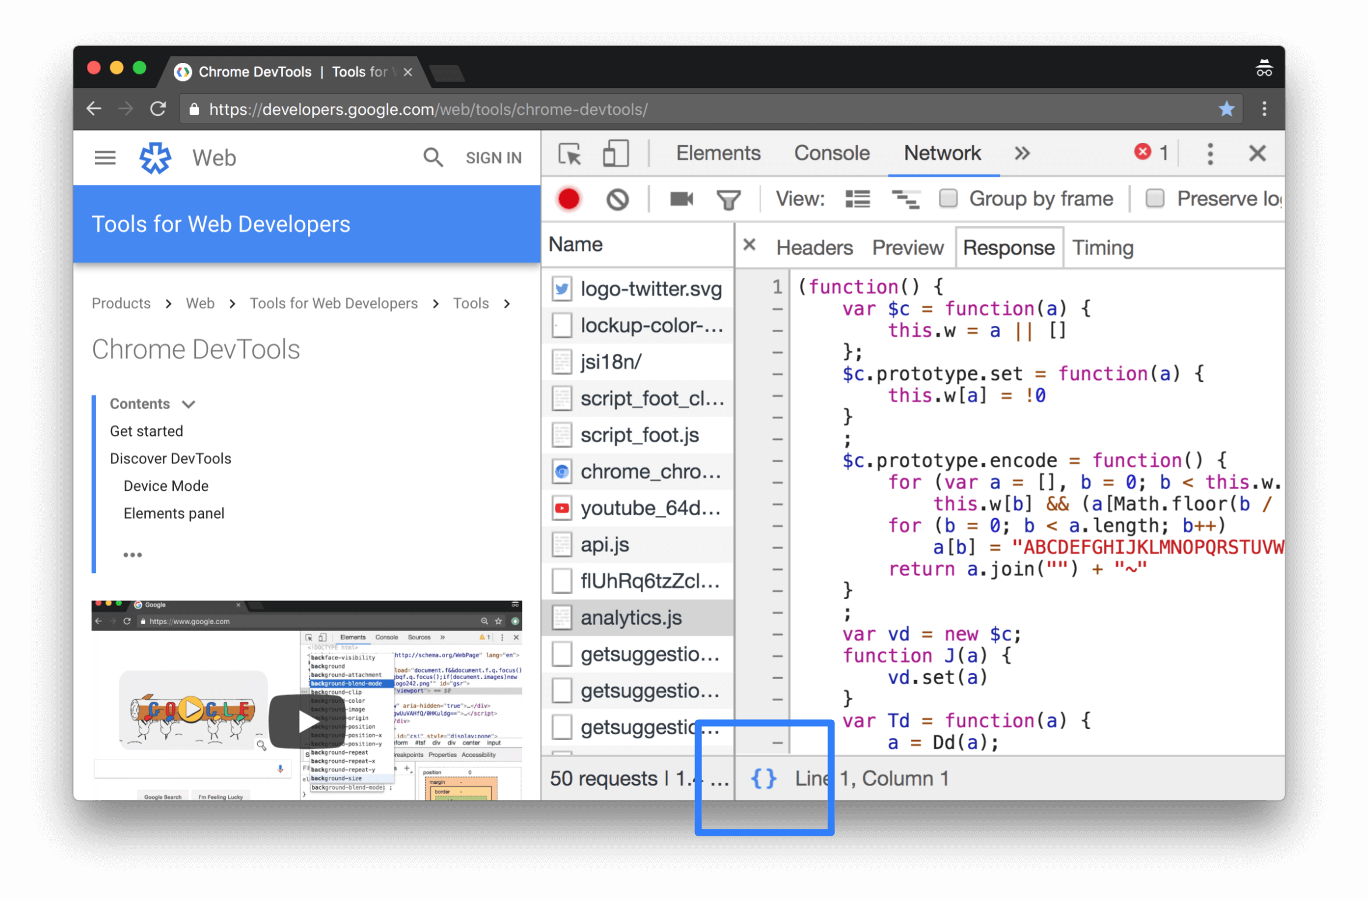Image resolution: width=1368 pixels, height=901 pixels.
Task: Expand the Contents section in sidebar
Action: pyautogui.click(x=187, y=403)
